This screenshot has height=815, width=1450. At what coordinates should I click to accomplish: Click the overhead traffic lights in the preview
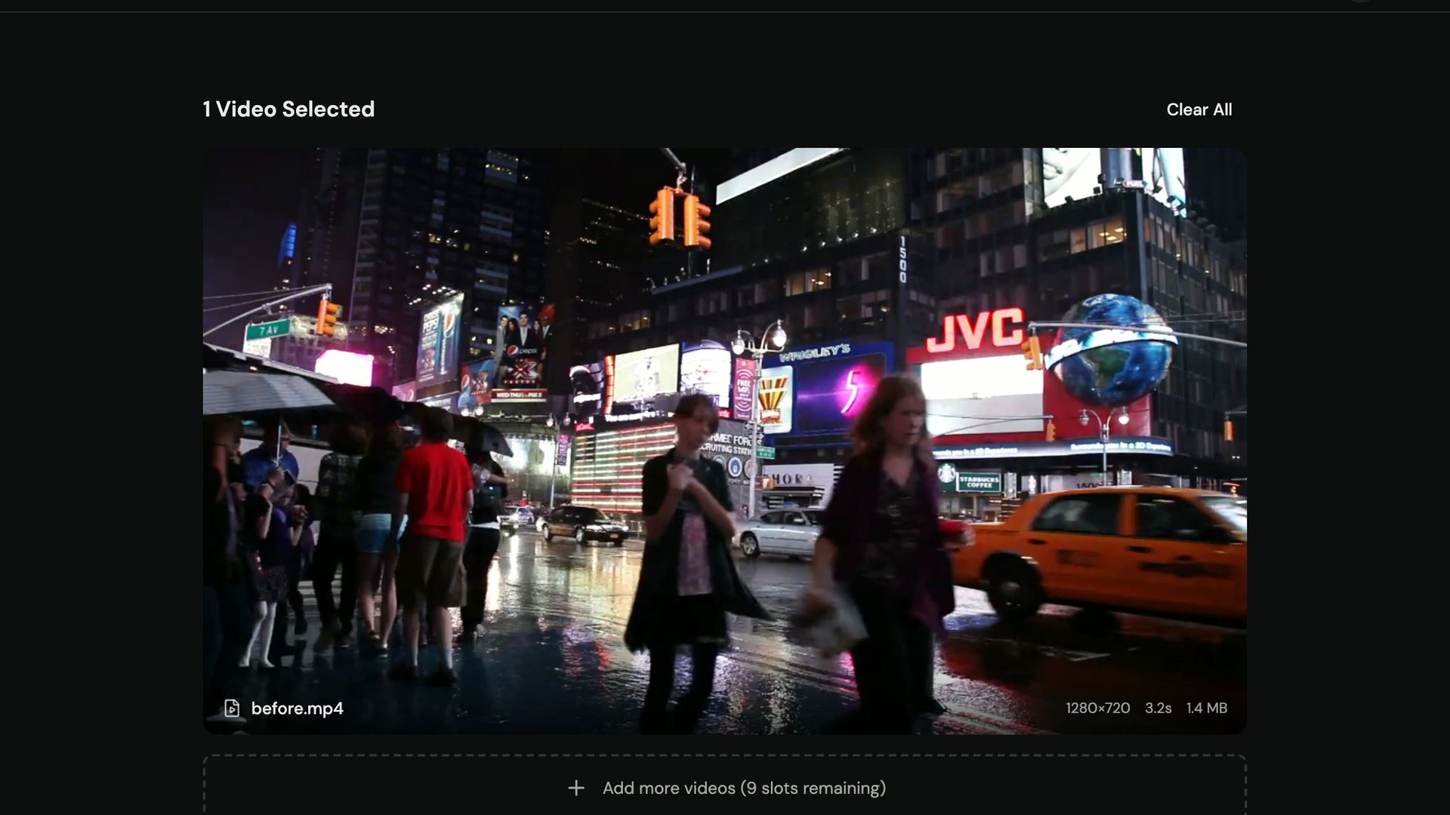click(680, 217)
